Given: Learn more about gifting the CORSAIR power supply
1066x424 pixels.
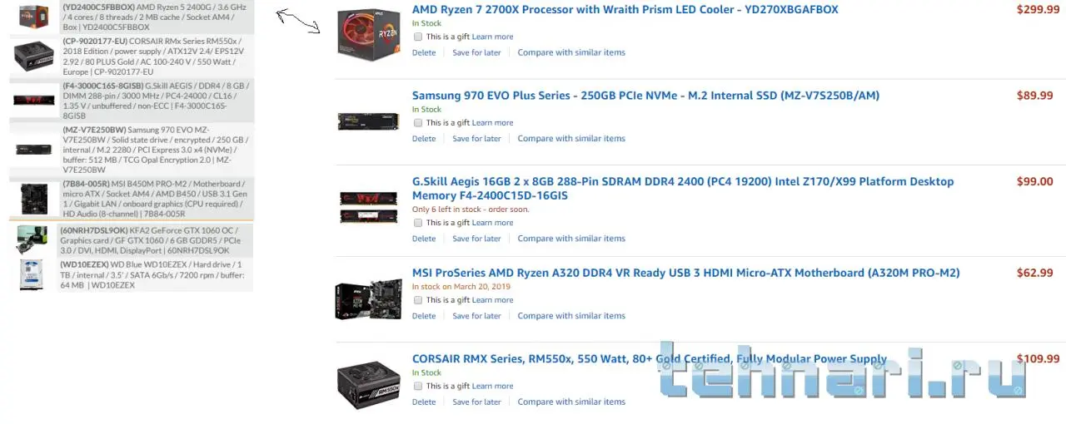Looking at the screenshot, I should [x=492, y=386].
